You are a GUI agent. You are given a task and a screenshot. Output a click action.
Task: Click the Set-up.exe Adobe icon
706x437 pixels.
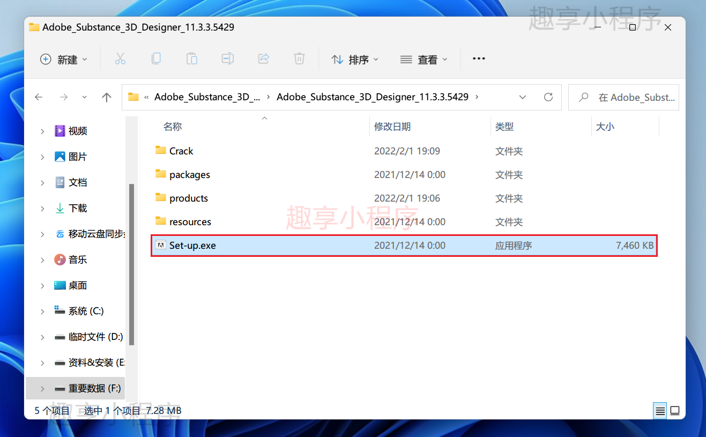(160, 245)
